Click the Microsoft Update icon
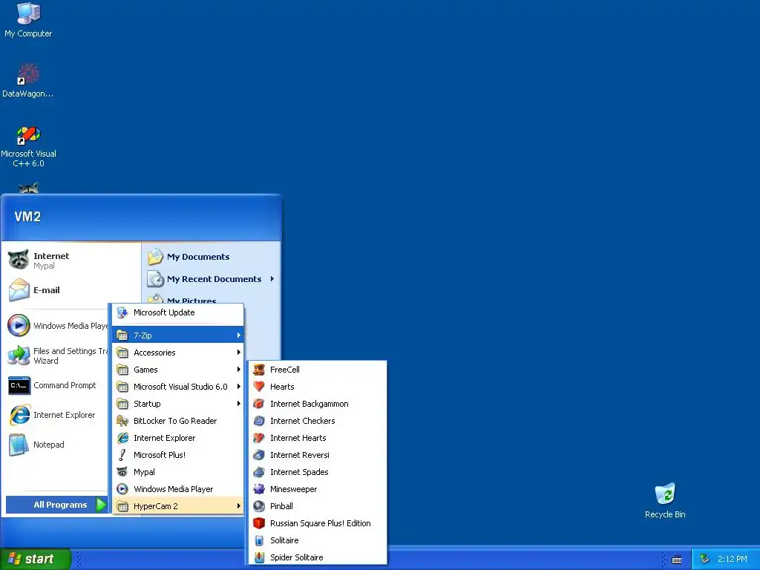The width and height of the screenshot is (760, 570). click(122, 312)
